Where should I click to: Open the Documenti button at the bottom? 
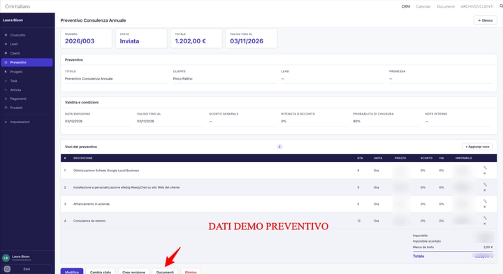(x=165, y=271)
